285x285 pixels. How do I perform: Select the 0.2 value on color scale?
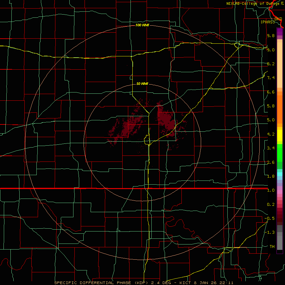pyautogui.click(x=271, y=205)
